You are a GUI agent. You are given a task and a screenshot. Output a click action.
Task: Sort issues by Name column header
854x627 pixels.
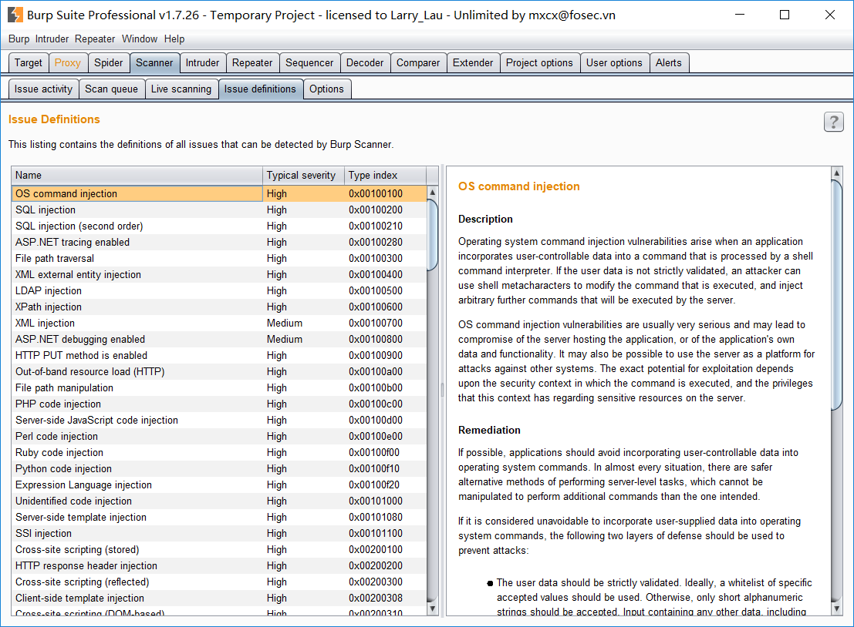coord(137,175)
